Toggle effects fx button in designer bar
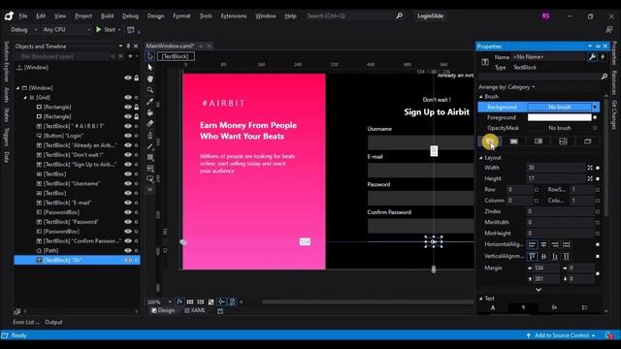The width and height of the screenshot is (621, 349). (180, 301)
